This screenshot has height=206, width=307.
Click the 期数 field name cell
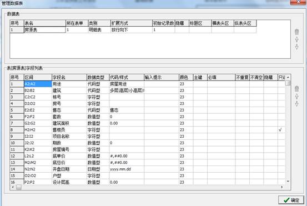point(69,143)
